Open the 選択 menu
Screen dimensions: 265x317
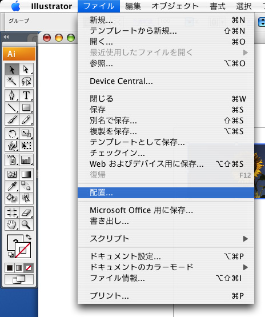coord(244,6)
